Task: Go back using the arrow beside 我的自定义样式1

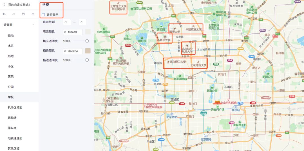Action: [4, 5]
